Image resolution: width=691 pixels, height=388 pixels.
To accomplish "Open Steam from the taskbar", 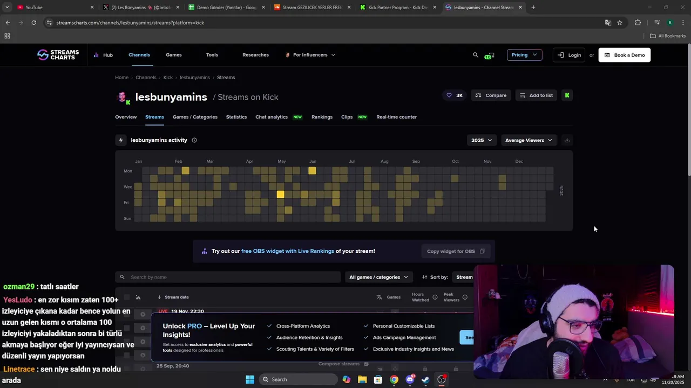I will (x=425, y=379).
